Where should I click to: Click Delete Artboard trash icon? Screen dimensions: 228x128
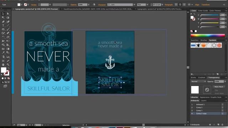click(222, 125)
